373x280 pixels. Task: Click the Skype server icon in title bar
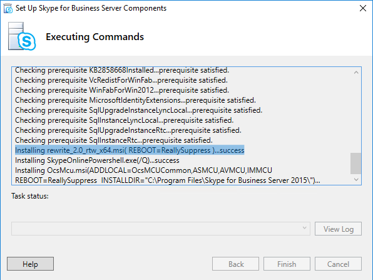click(8, 8)
